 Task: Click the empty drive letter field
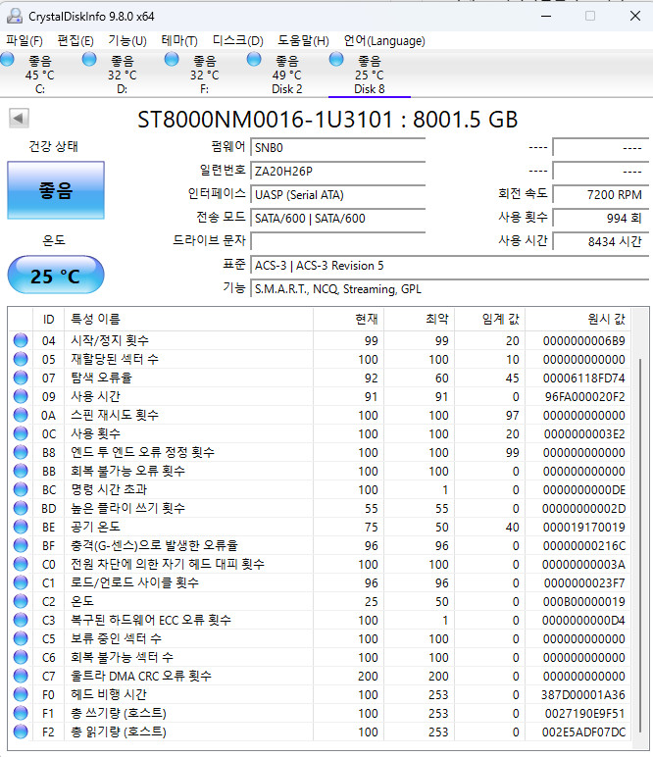click(337, 241)
